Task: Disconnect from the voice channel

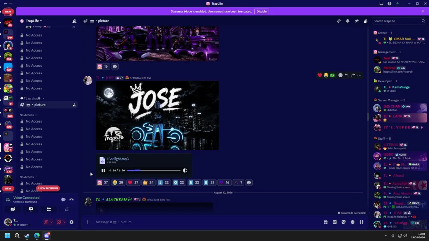Action: [71, 199]
